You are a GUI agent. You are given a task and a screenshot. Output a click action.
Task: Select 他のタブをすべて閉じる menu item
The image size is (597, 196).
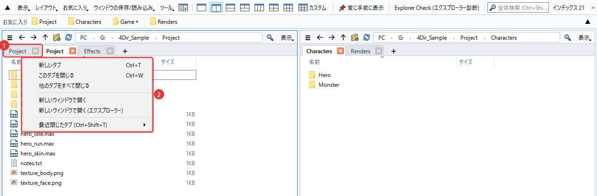[87, 85]
